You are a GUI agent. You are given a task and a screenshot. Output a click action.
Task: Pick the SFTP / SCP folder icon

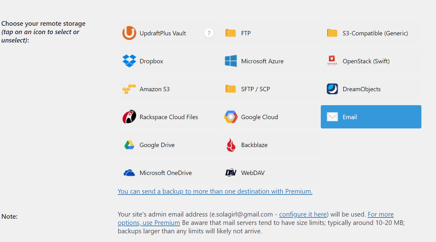pyautogui.click(x=231, y=89)
